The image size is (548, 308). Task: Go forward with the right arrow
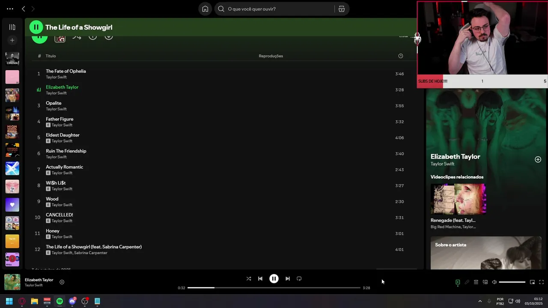pyautogui.click(x=33, y=9)
